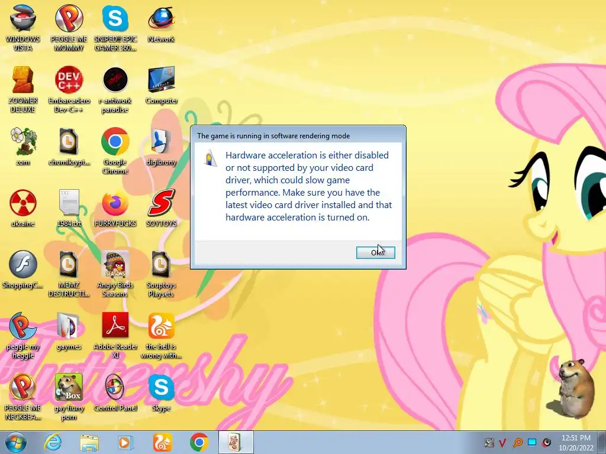Select the ZOOMER DELUXE icon

[23, 90]
